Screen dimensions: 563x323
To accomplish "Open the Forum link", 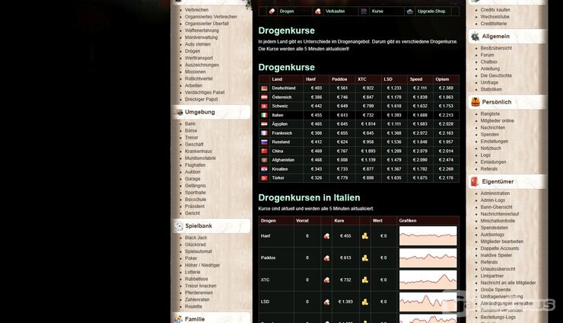I will (x=487, y=55).
